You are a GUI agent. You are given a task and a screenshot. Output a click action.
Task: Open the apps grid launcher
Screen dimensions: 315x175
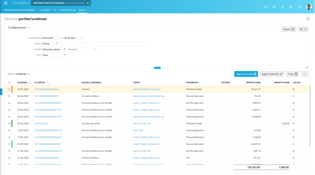click(x=6, y=3)
